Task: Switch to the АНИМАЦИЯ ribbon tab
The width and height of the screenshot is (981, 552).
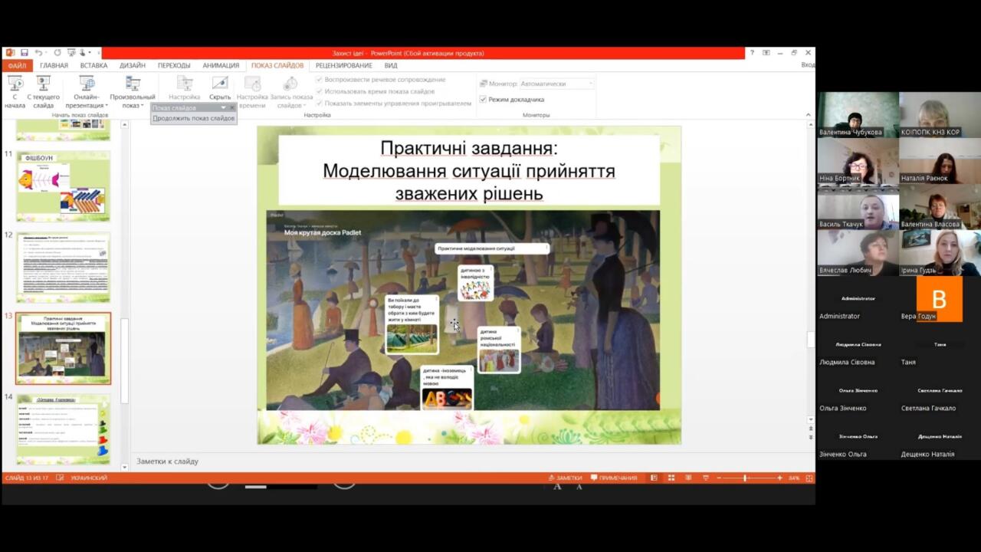Action: (x=221, y=65)
